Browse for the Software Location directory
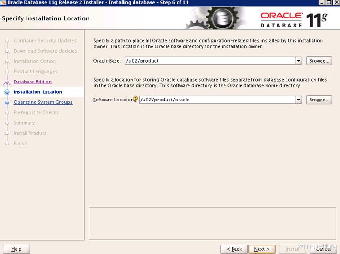Screen dimensions: 340x254 [319, 100]
